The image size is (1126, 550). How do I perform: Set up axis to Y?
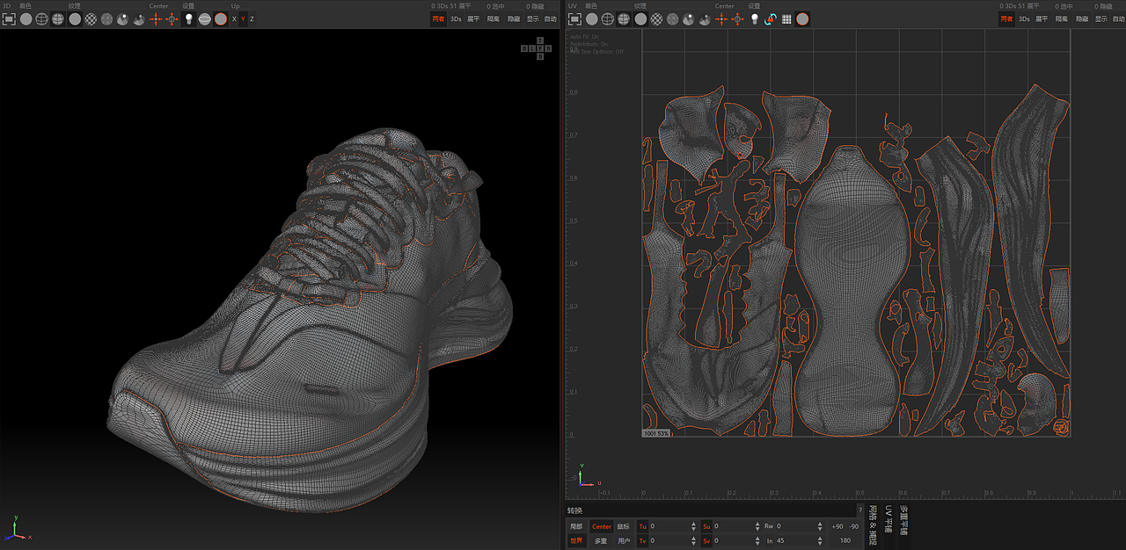[243, 18]
